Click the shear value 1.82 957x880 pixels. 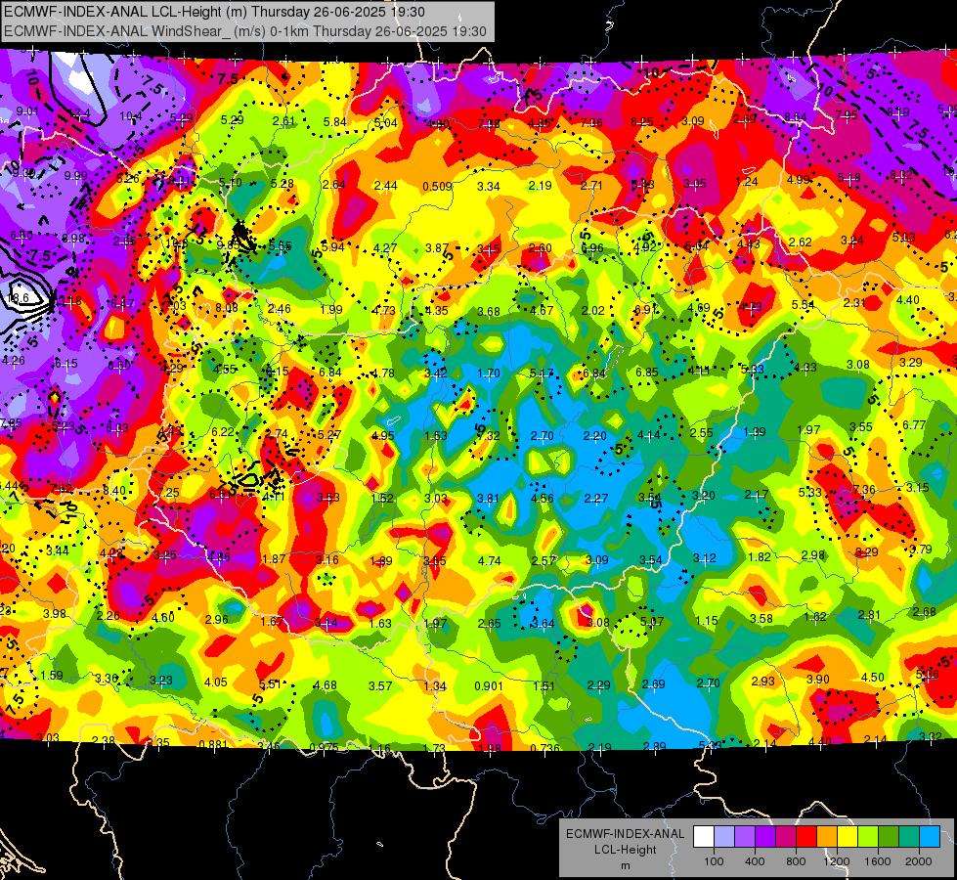(x=760, y=557)
